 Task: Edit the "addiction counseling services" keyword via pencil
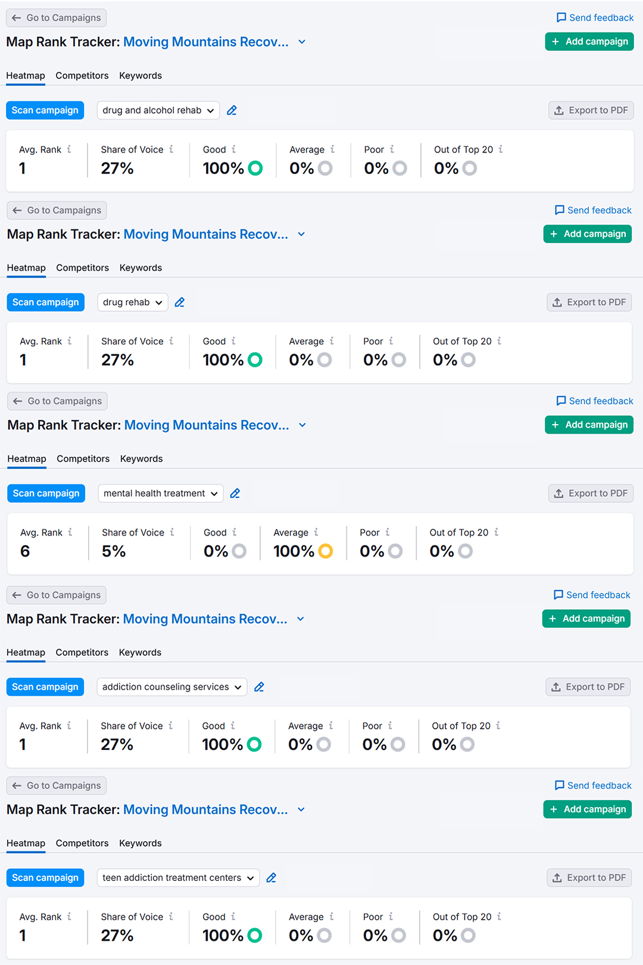tap(259, 687)
